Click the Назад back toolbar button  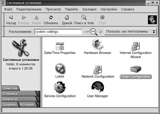(x=11, y=20)
